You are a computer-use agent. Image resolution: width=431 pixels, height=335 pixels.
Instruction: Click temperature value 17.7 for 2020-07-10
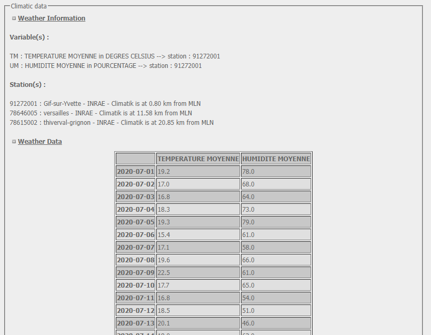[x=198, y=285]
